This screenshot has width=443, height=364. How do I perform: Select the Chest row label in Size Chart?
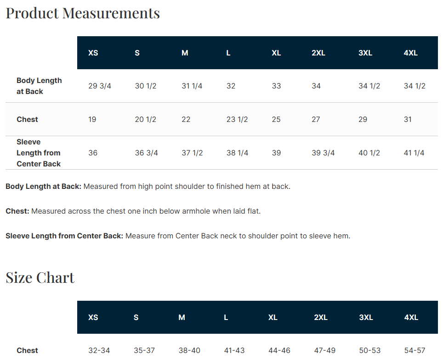pos(27,350)
